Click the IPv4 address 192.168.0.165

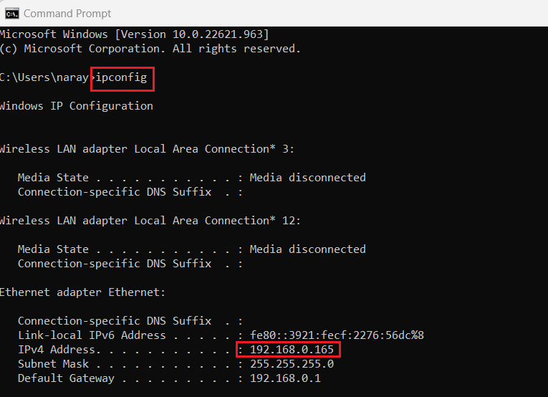[292, 350]
